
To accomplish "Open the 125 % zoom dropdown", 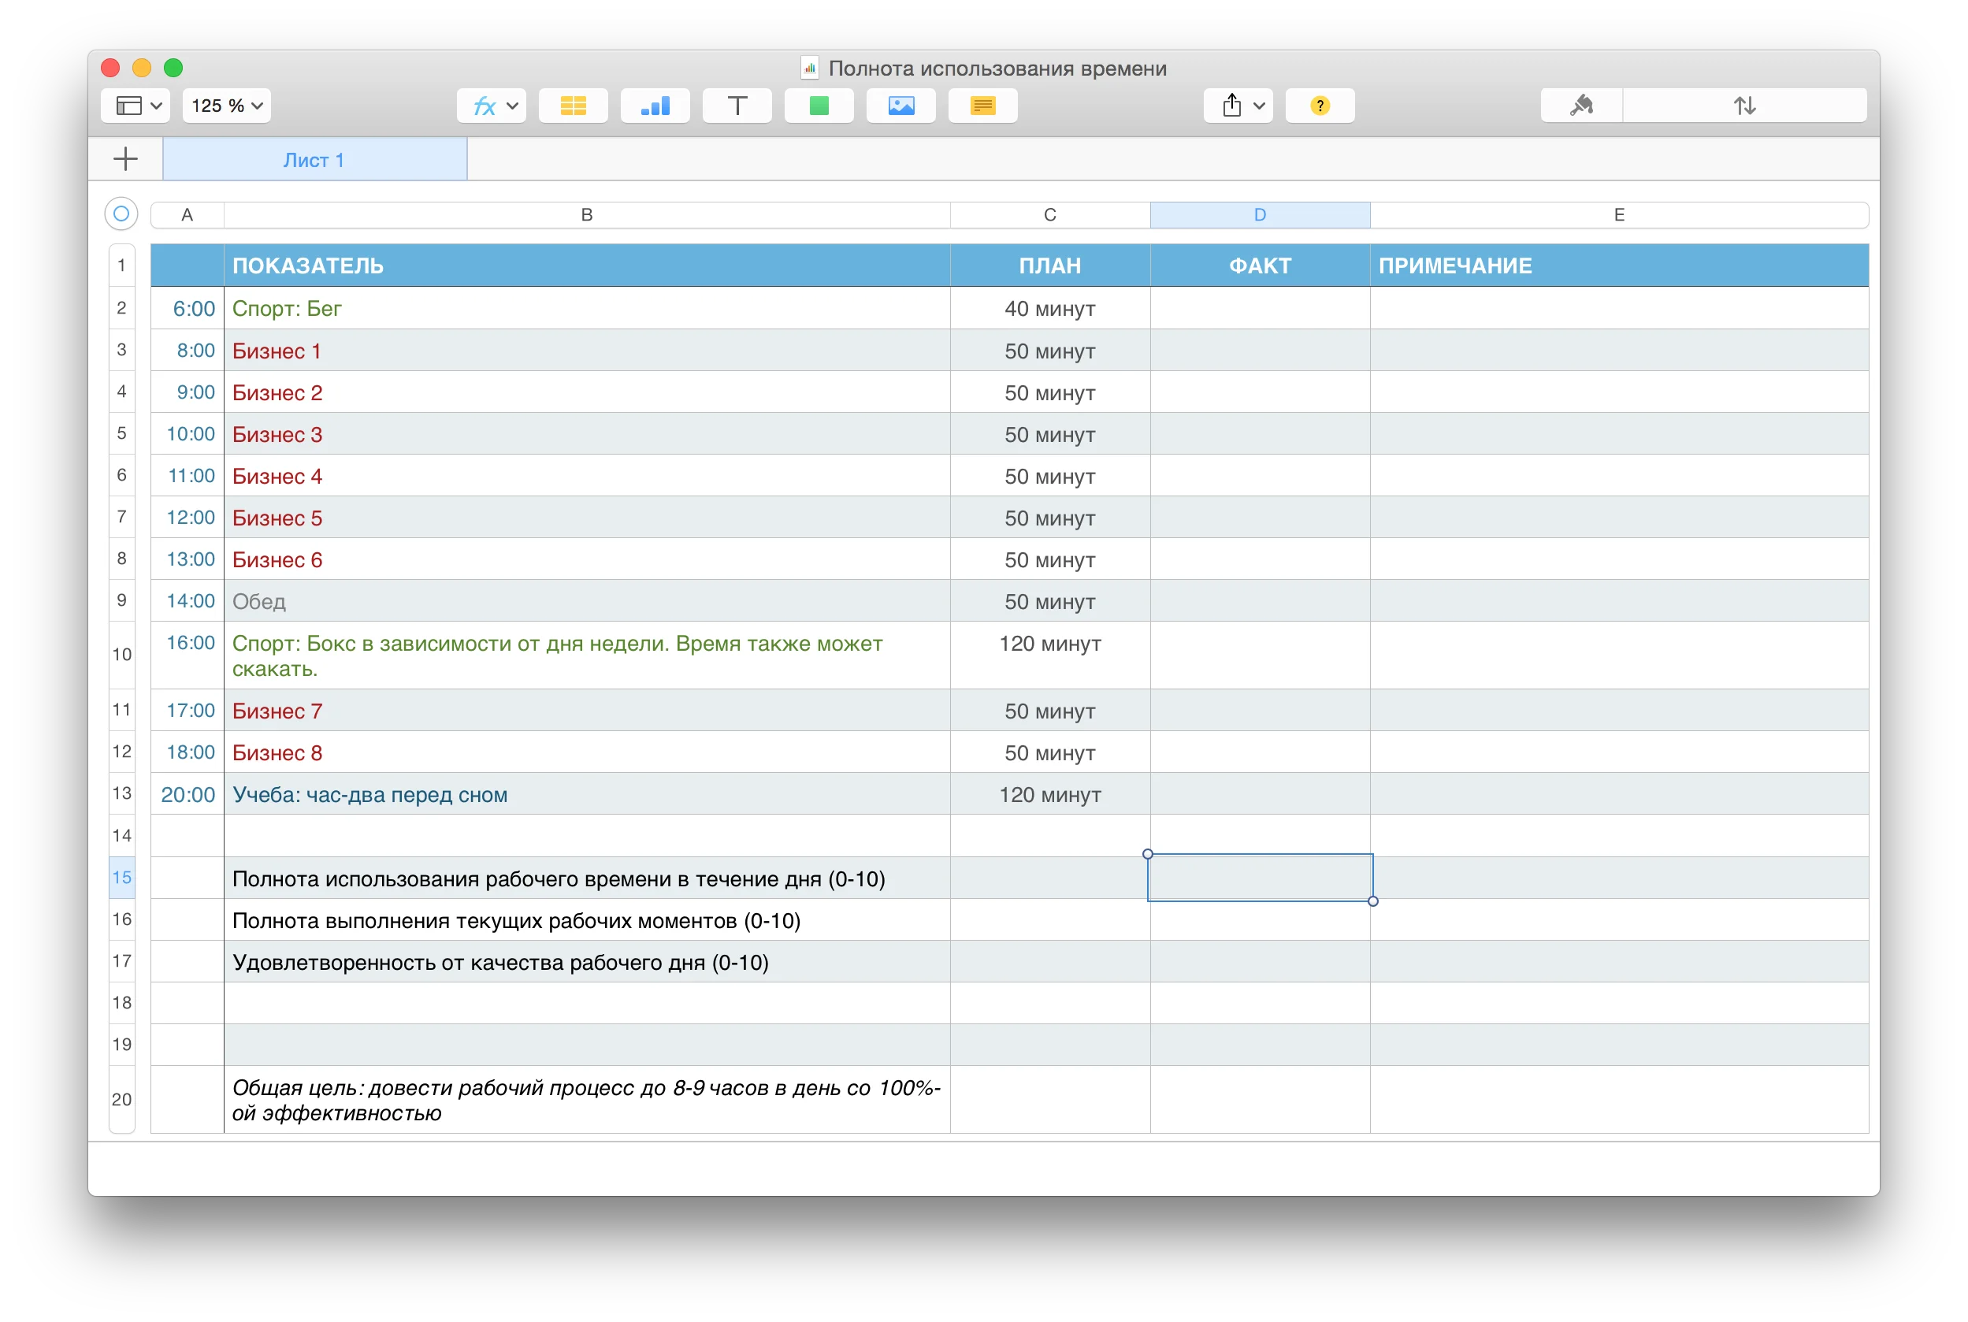I will click(x=227, y=106).
